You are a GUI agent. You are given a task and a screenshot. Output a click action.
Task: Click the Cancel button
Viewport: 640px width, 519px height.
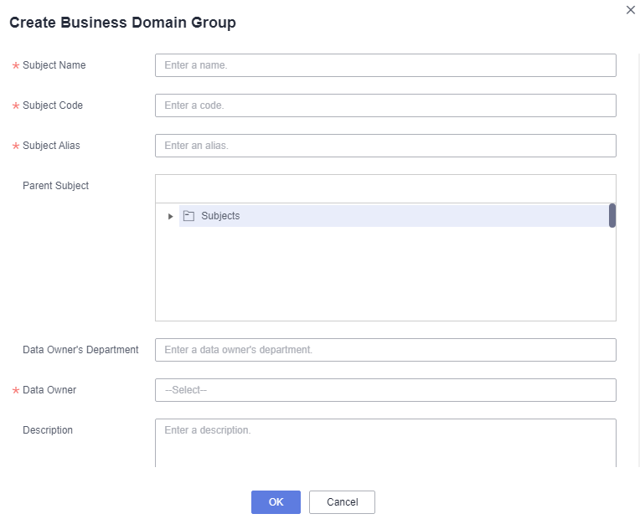(x=342, y=502)
